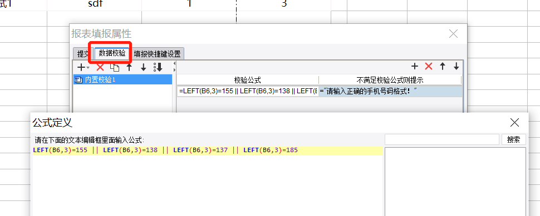The image size is (540, 216).
Task: Select the 请输入正确的手机号码格式 hint cell
Action: coord(390,92)
